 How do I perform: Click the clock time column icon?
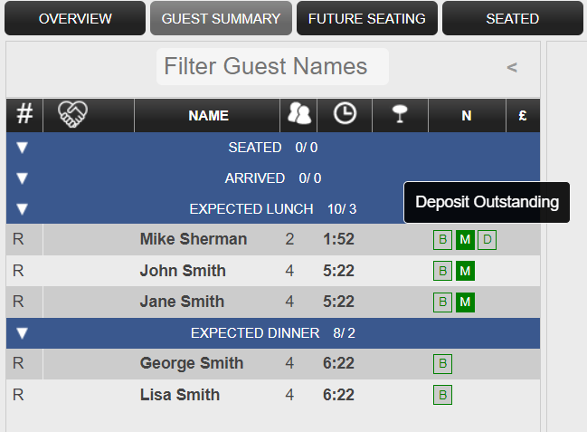345,113
